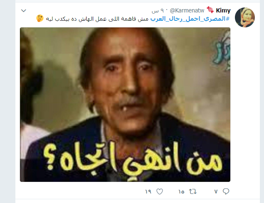Screen dimensions: 264x203
Task: Click the reply count ٧
Action: (x=216, y=191)
